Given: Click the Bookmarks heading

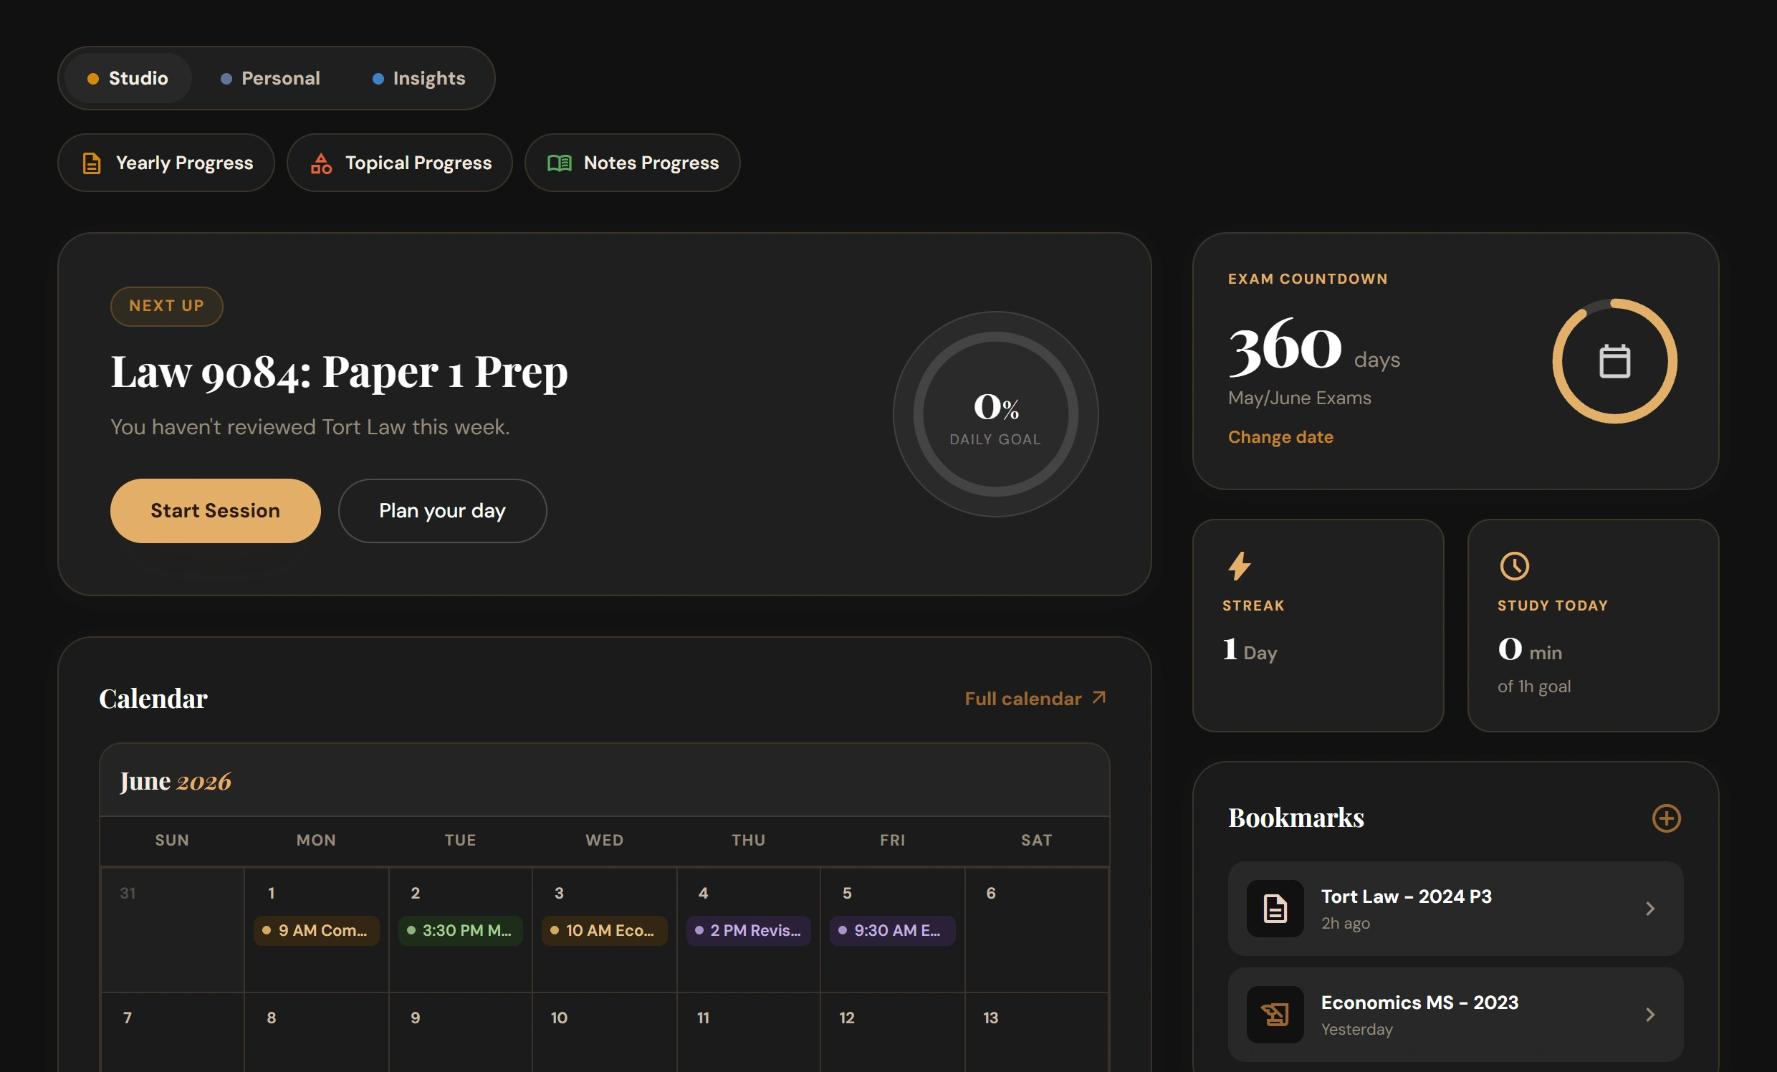Looking at the screenshot, I should coord(1295,818).
